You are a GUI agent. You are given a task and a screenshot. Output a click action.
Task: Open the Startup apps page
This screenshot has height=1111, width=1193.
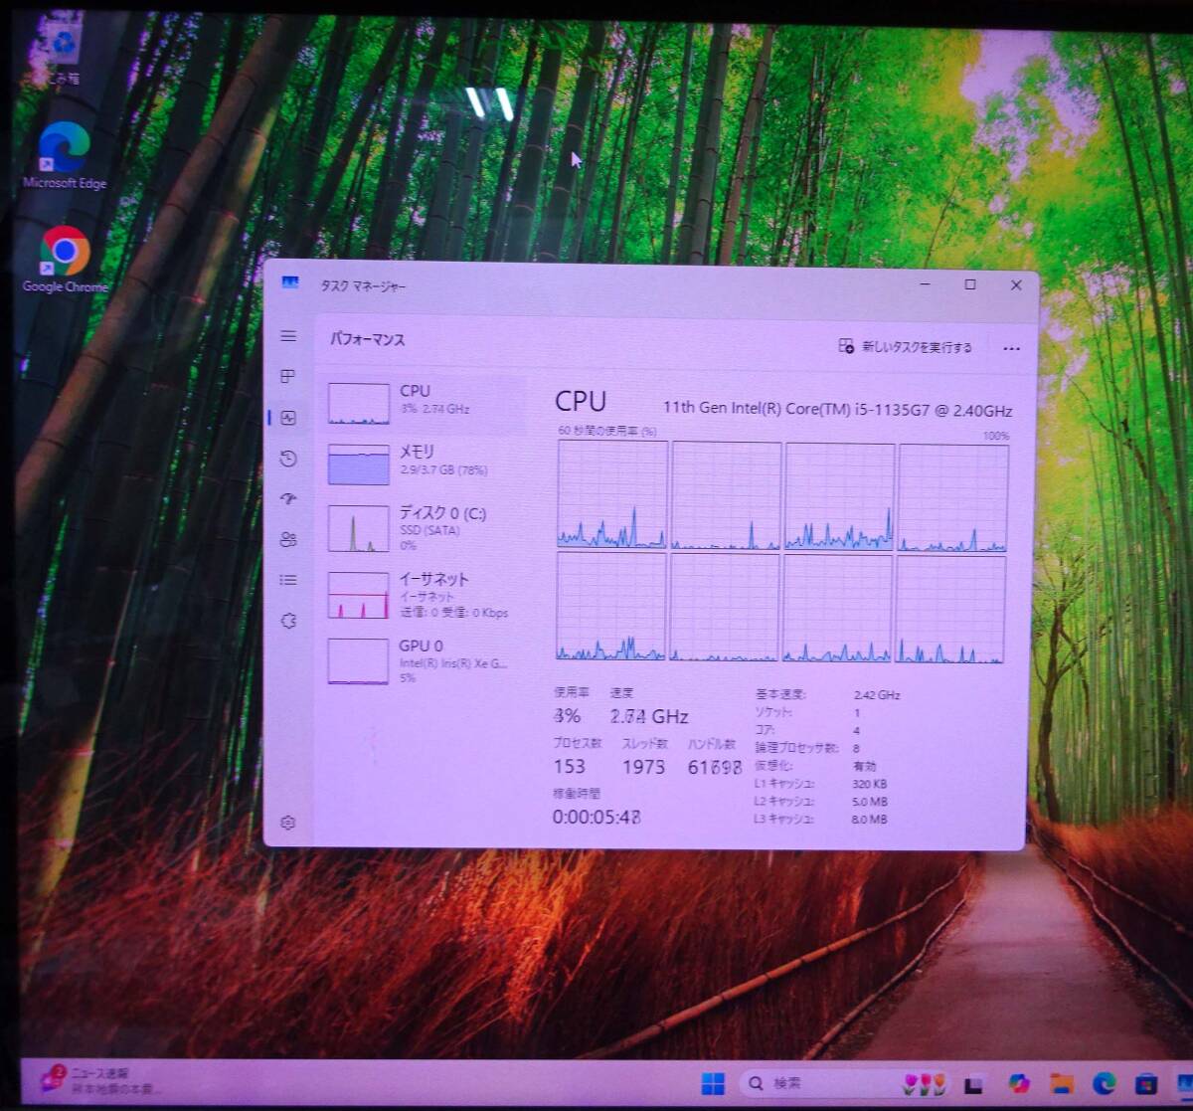(x=288, y=499)
